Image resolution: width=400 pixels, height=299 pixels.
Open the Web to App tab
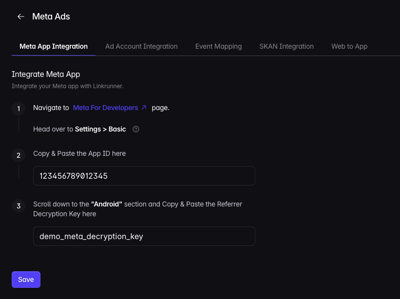(x=349, y=46)
